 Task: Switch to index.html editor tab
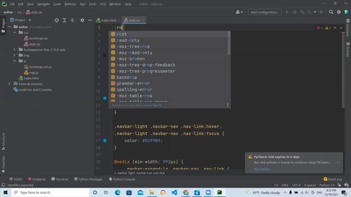[x=108, y=20]
